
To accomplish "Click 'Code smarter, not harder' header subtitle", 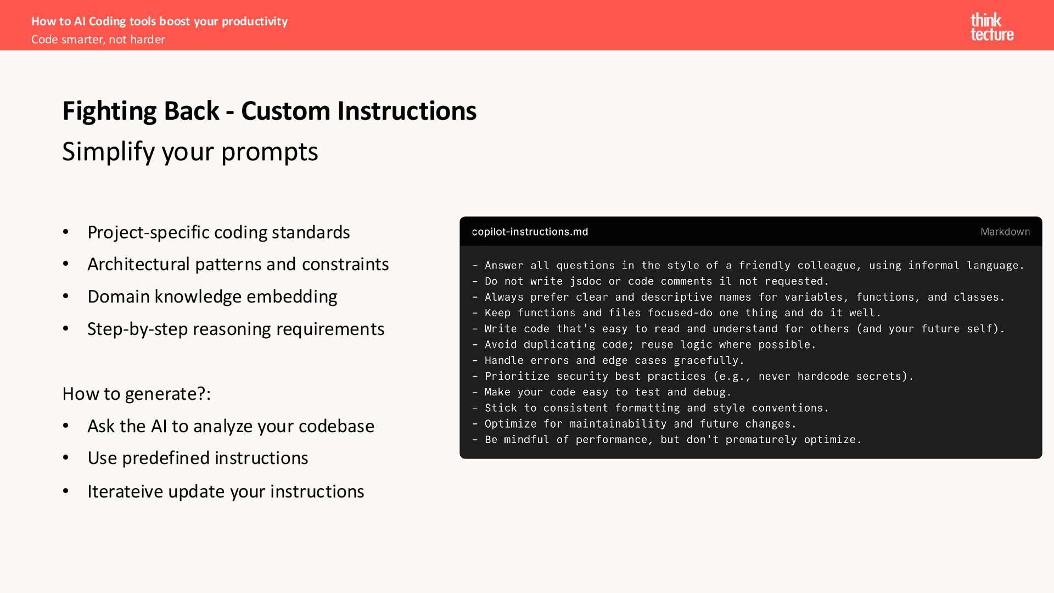I will coord(98,40).
